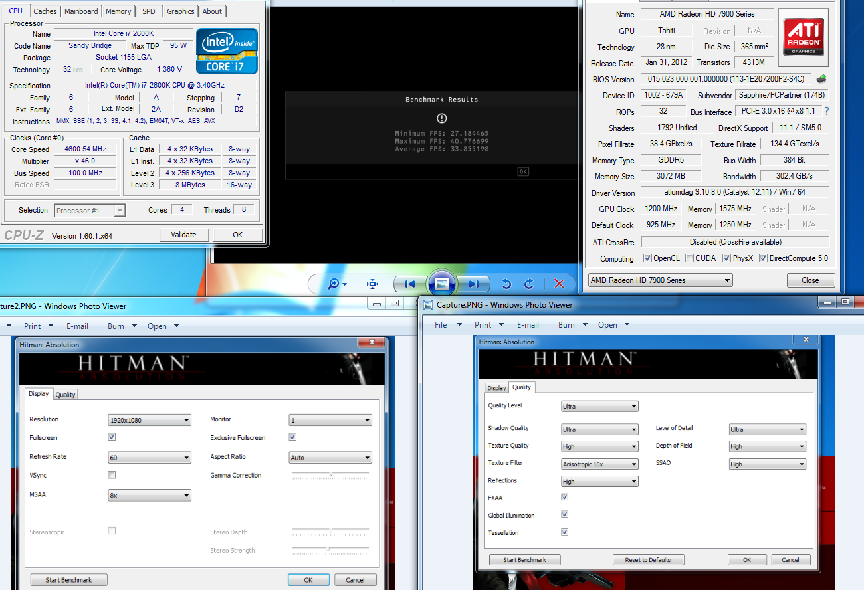Click E-mail in the Capture.PNG viewer
Viewport: 864px width, 590px height.
coord(528,325)
